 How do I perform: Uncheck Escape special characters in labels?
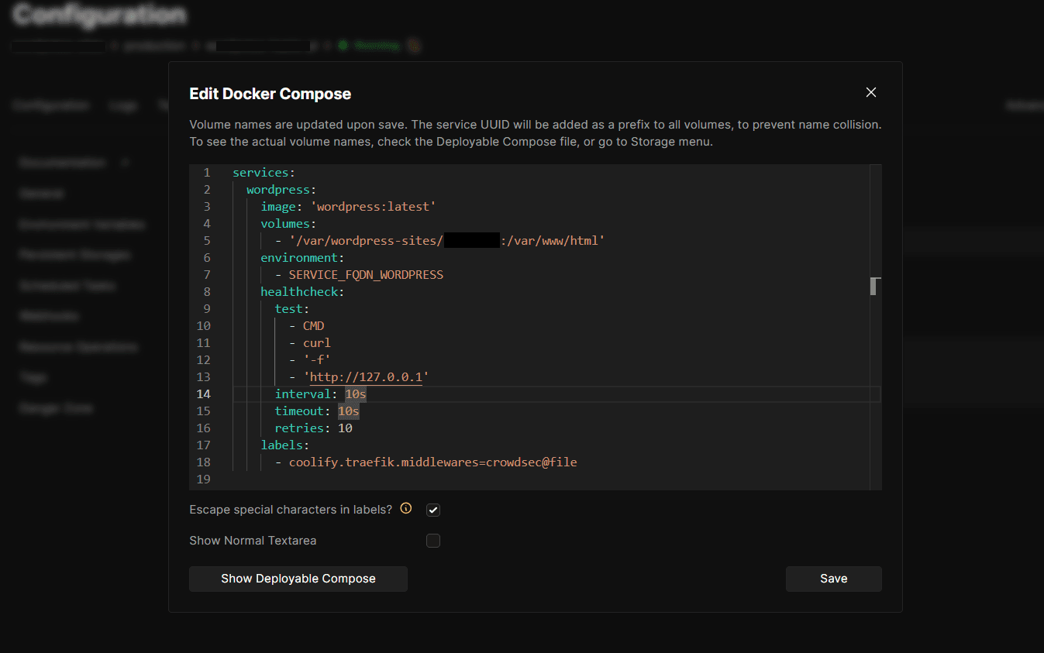click(x=433, y=510)
